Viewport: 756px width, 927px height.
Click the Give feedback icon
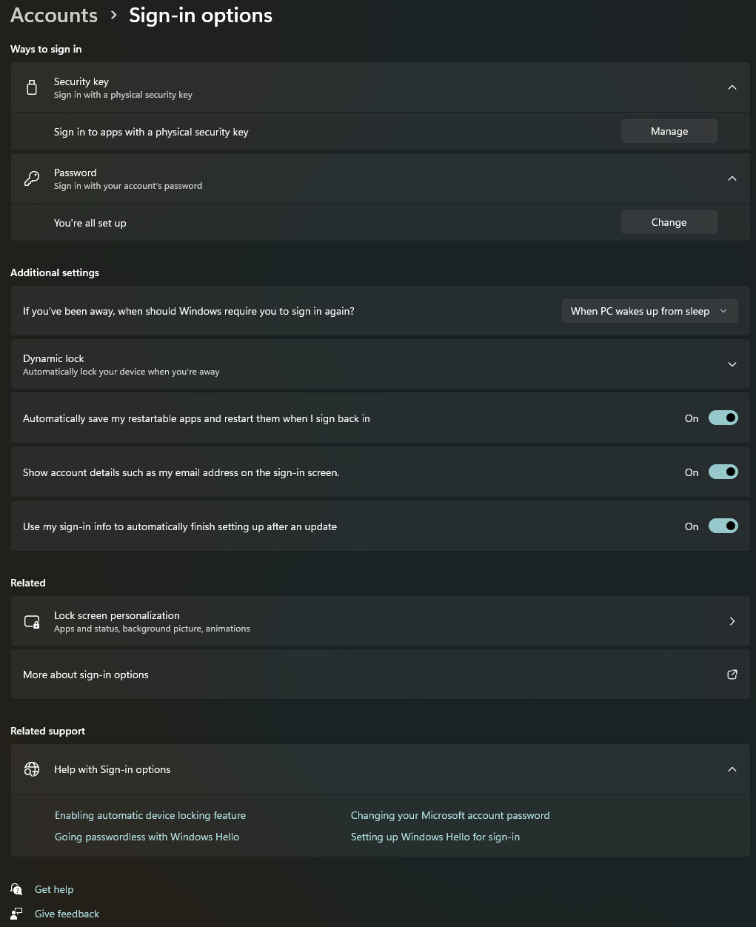pyautogui.click(x=16, y=914)
